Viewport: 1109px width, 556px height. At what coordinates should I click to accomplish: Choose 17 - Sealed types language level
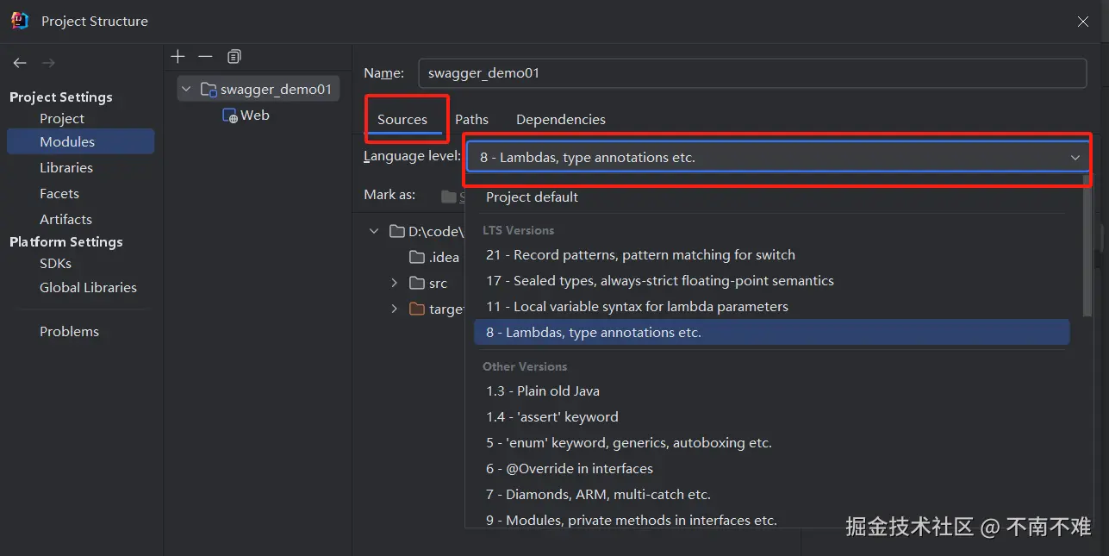659,281
